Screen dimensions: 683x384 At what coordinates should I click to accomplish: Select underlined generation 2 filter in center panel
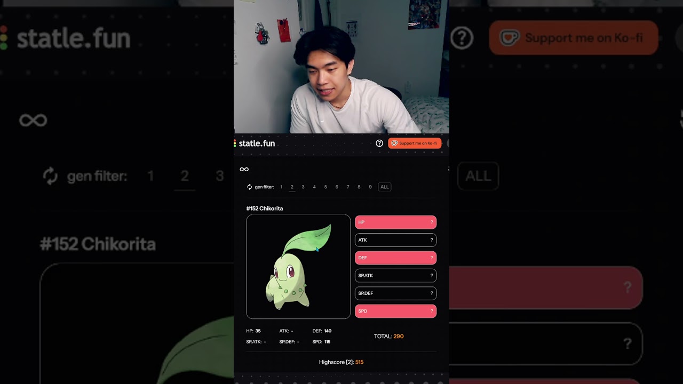click(292, 187)
